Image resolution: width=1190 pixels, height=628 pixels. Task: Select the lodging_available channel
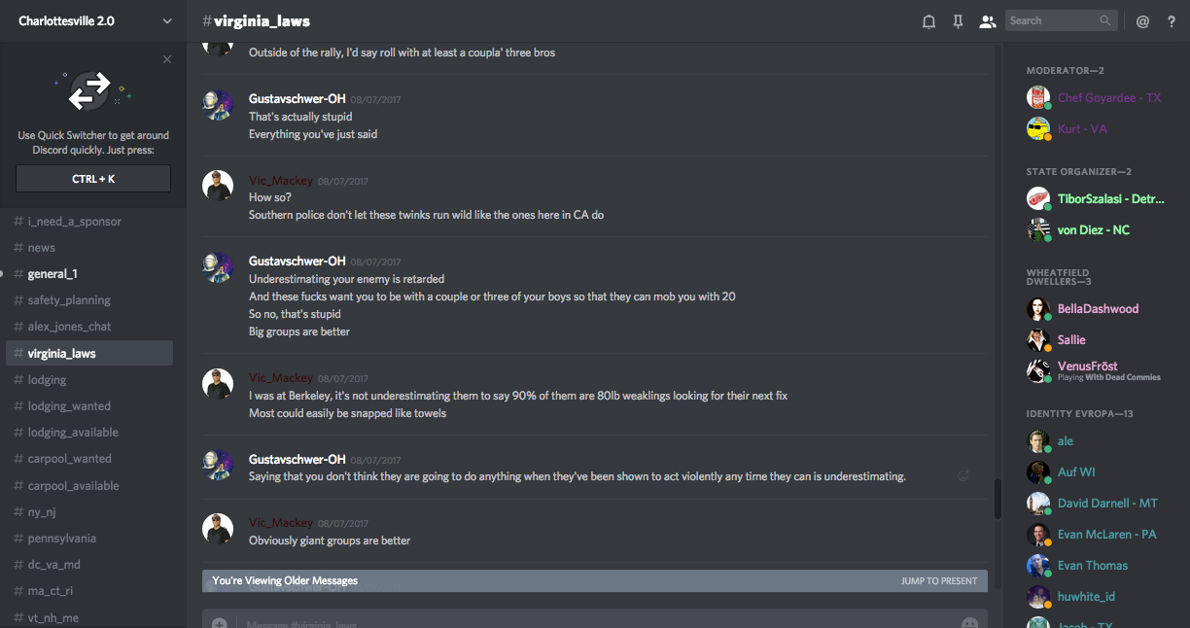tap(73, 433)
